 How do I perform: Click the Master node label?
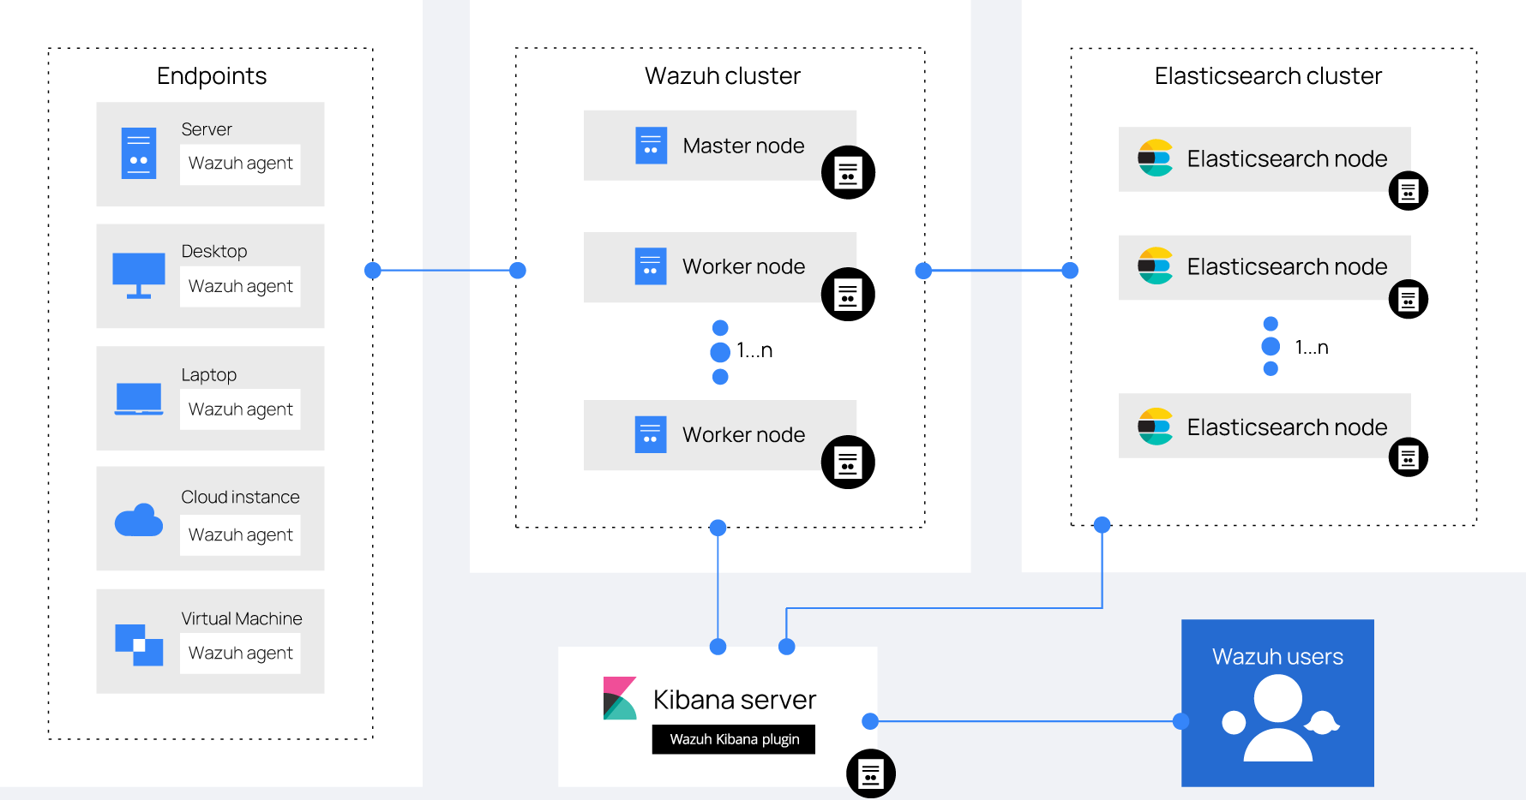[743, 146]
